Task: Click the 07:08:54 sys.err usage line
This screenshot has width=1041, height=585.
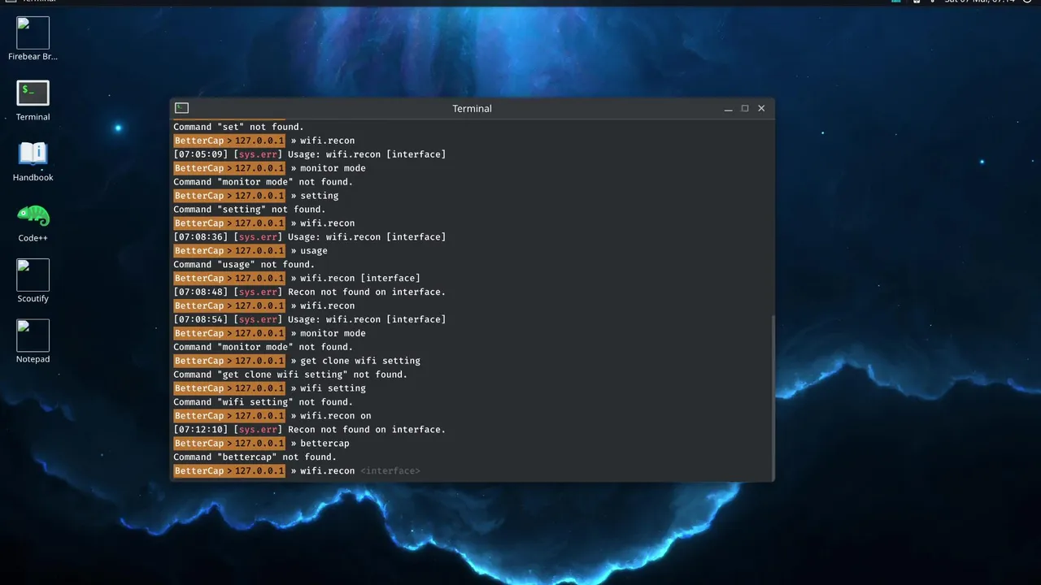Action: coord(310,320)
